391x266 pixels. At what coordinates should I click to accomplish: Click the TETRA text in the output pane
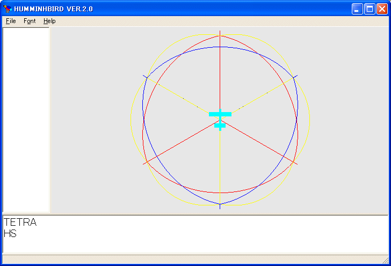[20, 222]
